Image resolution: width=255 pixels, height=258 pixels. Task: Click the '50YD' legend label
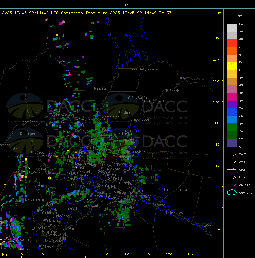pos(243,154)
